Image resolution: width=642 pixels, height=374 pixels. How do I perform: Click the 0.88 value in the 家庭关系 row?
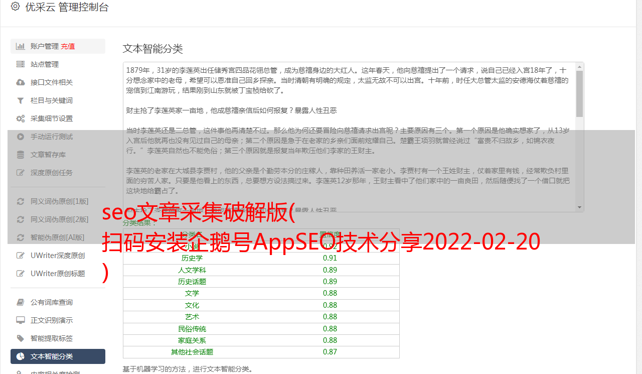[x=330, y=340]
